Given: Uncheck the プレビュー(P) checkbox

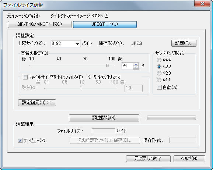Looking at the screenshot, I should point(20,141).
